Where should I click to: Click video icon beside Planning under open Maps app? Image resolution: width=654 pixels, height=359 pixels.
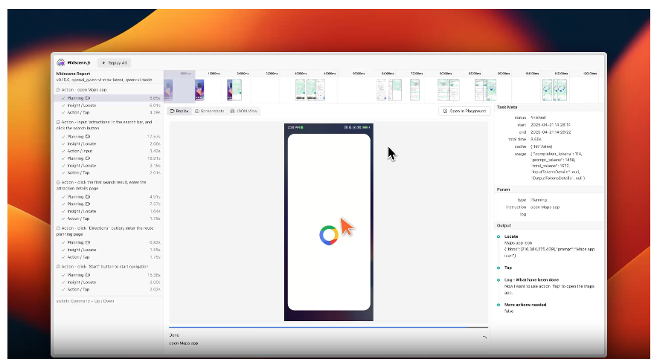point(88,98)
